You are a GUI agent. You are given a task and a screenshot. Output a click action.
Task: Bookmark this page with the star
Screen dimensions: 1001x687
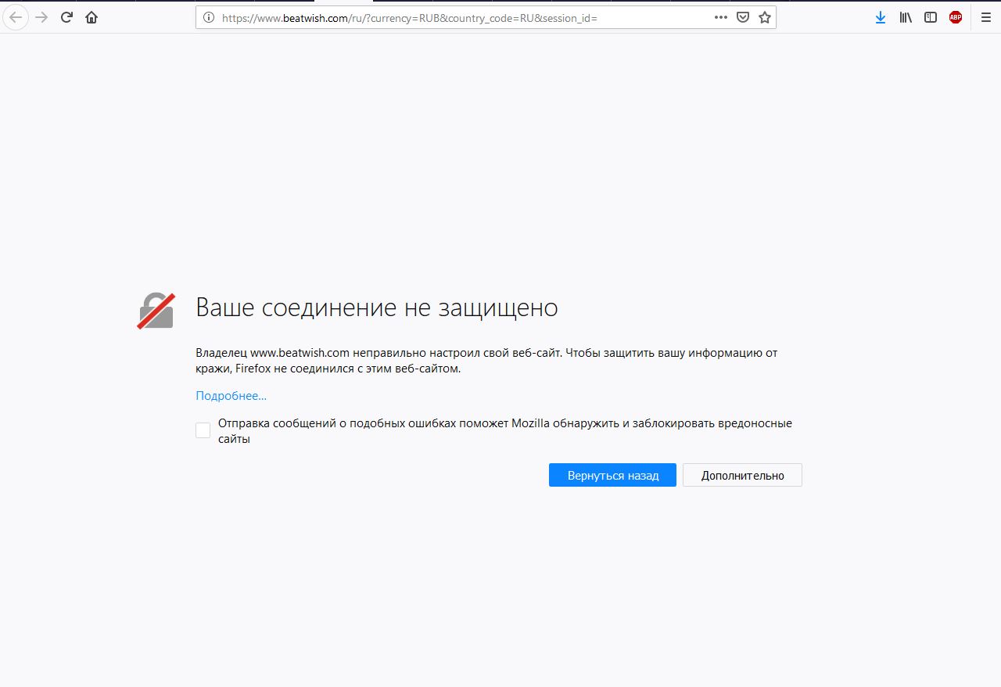(764, 17)
